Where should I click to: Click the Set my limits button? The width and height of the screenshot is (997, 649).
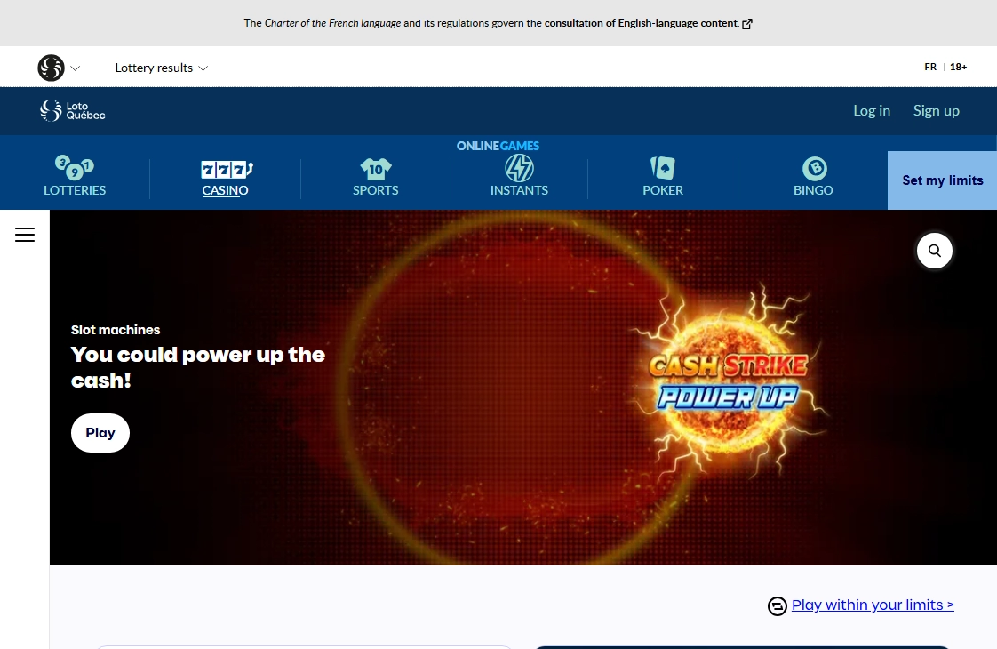[942, 180]
